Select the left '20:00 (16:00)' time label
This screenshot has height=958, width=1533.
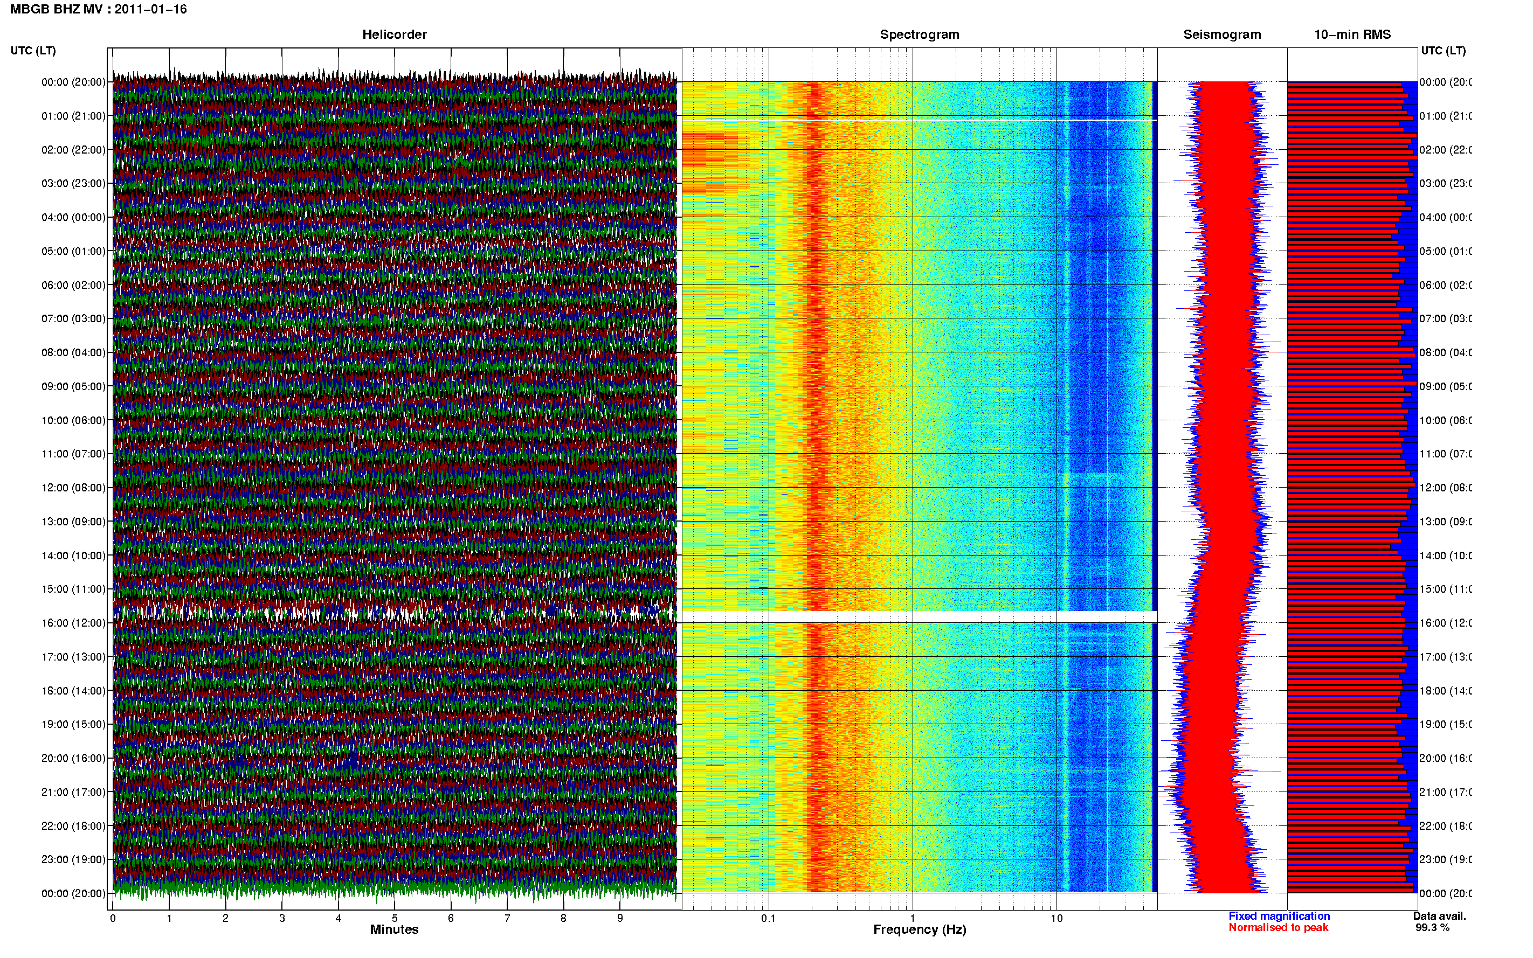pyautogui.click(x=73, y=758)
